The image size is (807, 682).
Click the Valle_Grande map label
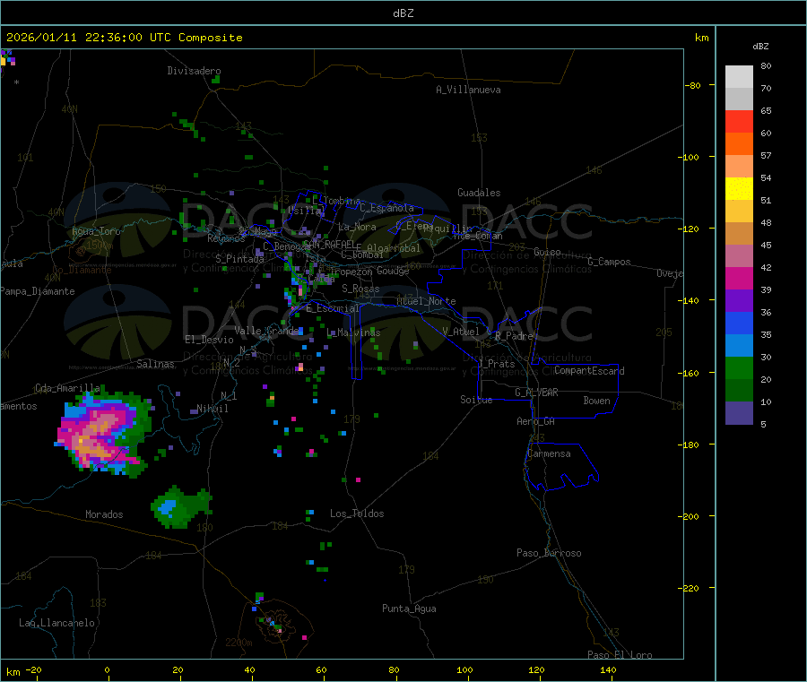pyautogui.click(x=266, y=331)
